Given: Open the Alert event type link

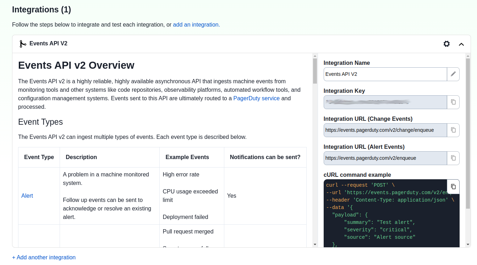Looking at the screenshot, I should coord(27,196).
